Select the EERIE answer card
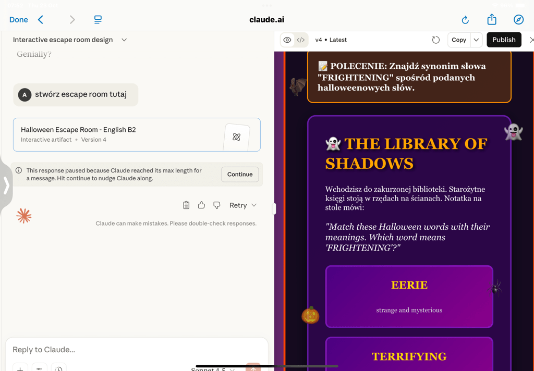 [x=409, y=296]
